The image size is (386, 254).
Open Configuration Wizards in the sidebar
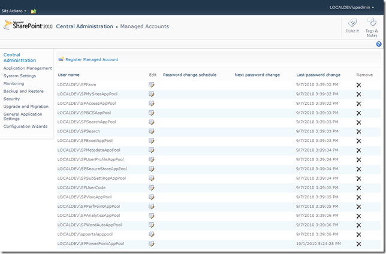pos(25,126)
